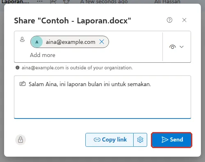Click the Send button
Image resolution: width=205 pixels, height=162 pixels.
[172, 140]
